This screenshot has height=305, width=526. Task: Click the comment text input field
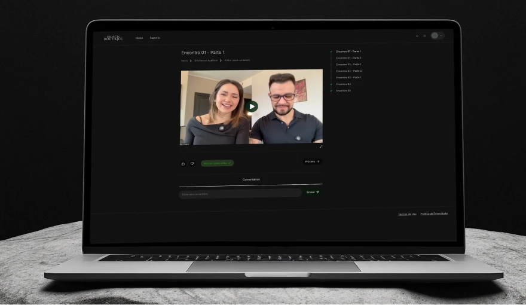click(239, 193)
